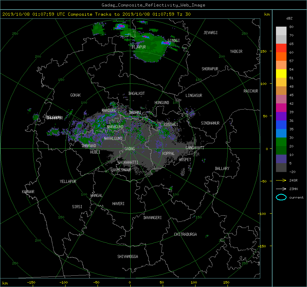This screenshot has height=287, width=307.
Task: Click the BADAMI label
Action: click(x=135, y=113)
